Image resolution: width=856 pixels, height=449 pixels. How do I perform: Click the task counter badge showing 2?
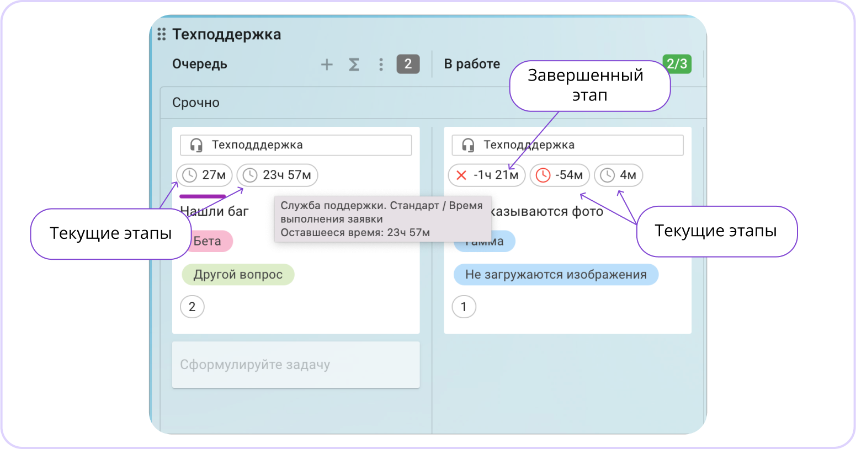pyautogui.click(x=408, y=64)
